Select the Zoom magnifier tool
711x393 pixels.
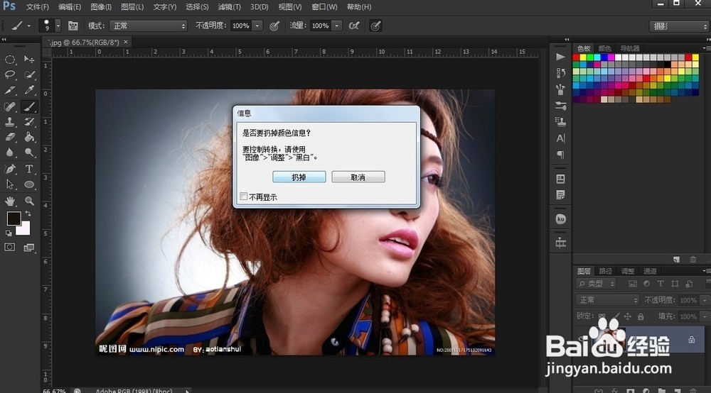pos(29,201)
